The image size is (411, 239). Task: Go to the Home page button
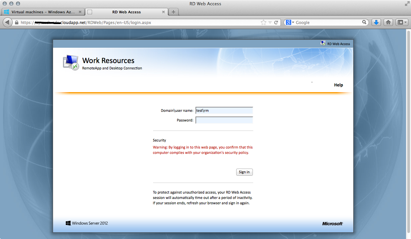pyautogui.click(x=388, y=22)
